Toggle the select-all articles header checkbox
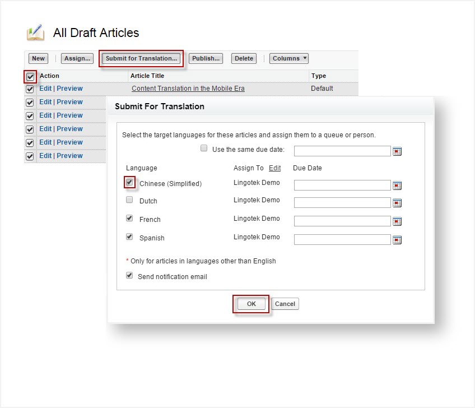 30,76
